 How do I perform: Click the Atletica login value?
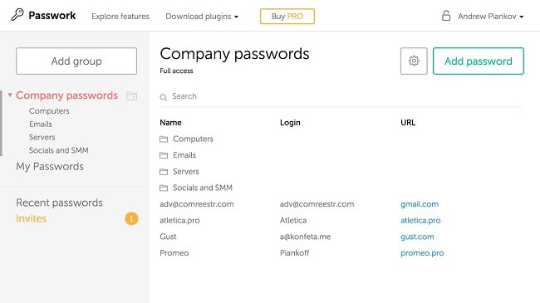pyautogui.click(x=293, y=220)
